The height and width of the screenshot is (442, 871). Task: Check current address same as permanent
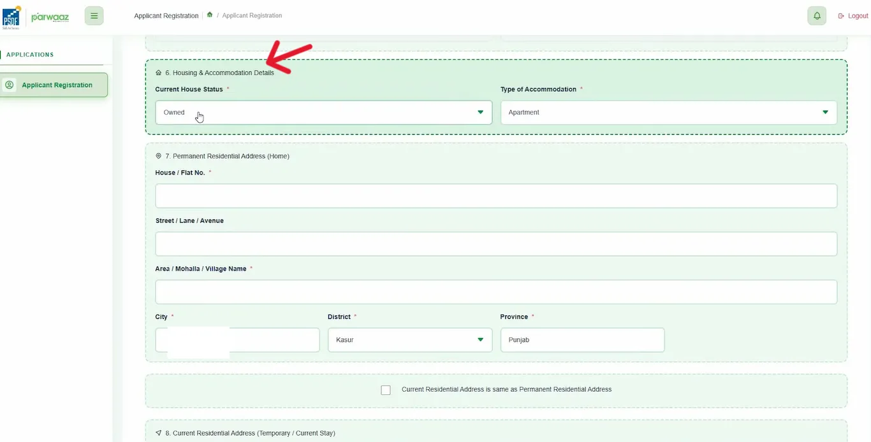pos(386,390)
